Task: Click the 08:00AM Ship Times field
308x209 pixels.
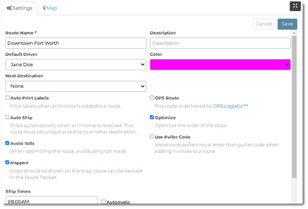Action: coord(52,200)
